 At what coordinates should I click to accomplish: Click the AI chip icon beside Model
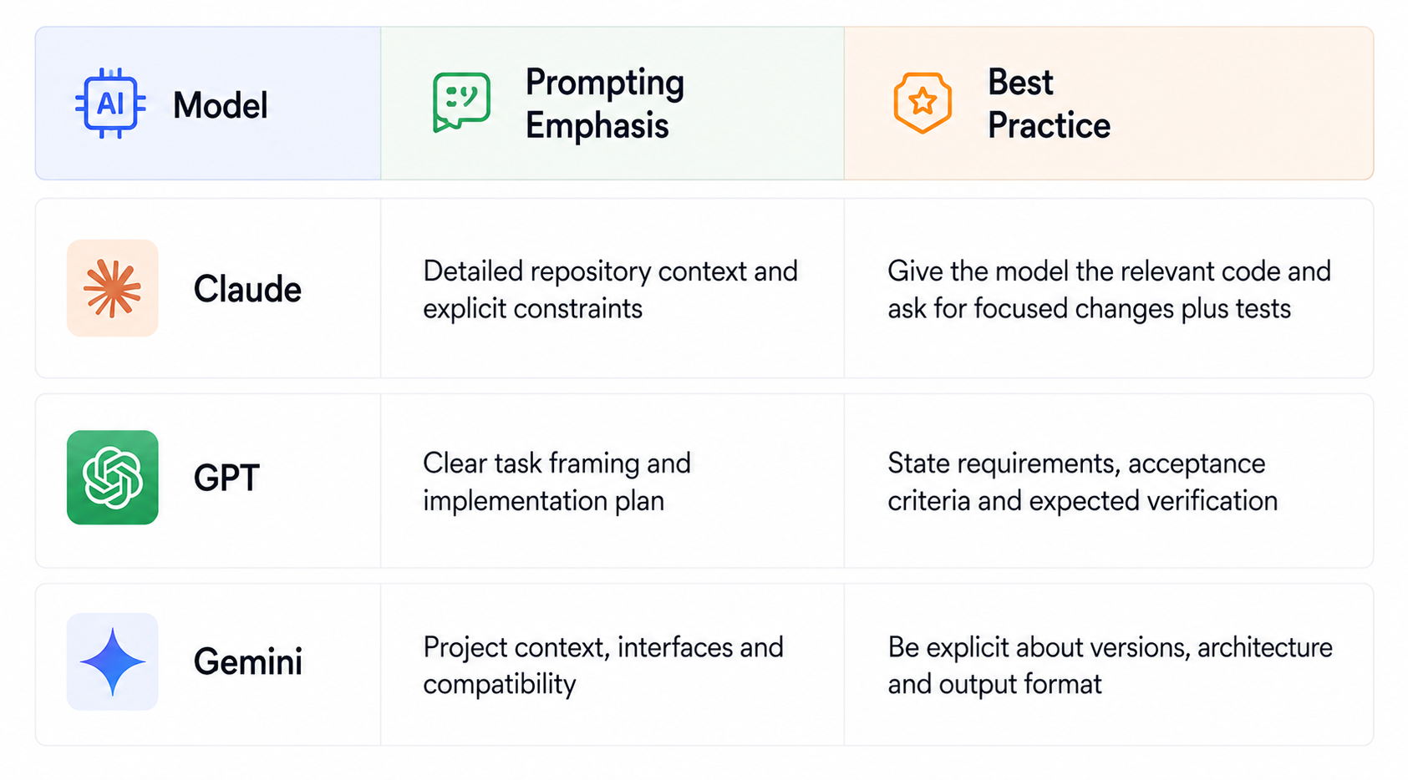pyautogui.click(x=110, y=104)
